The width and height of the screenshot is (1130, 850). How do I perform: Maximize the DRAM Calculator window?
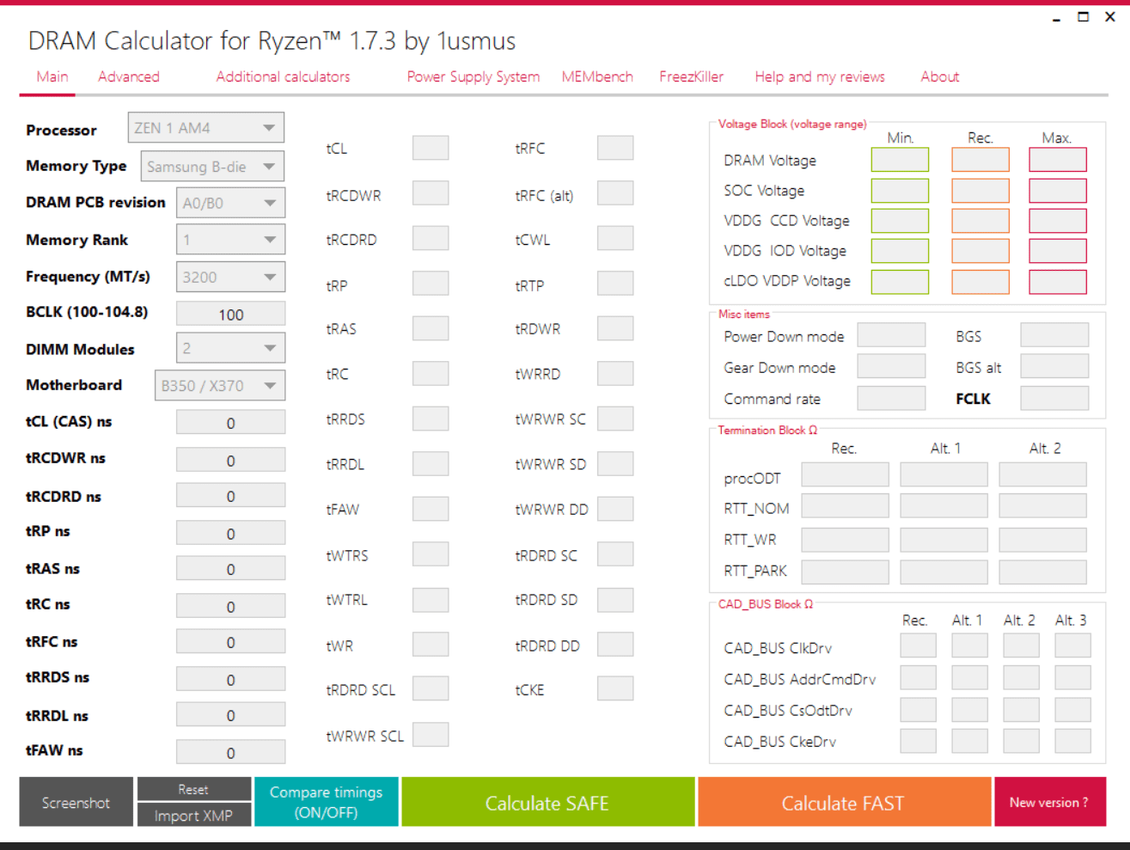click(x=1083, y=17)
